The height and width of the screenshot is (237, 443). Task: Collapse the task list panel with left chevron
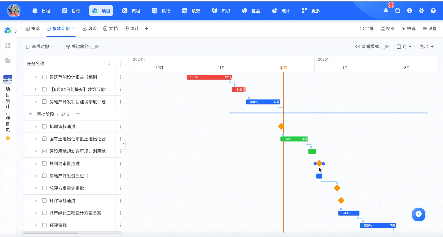point(123,144)
